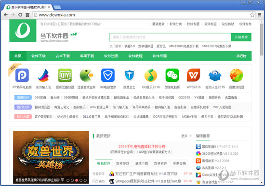265x186 pixels.
Task: Expand 更多 in 最新更新 section
Action: point(186,136)
